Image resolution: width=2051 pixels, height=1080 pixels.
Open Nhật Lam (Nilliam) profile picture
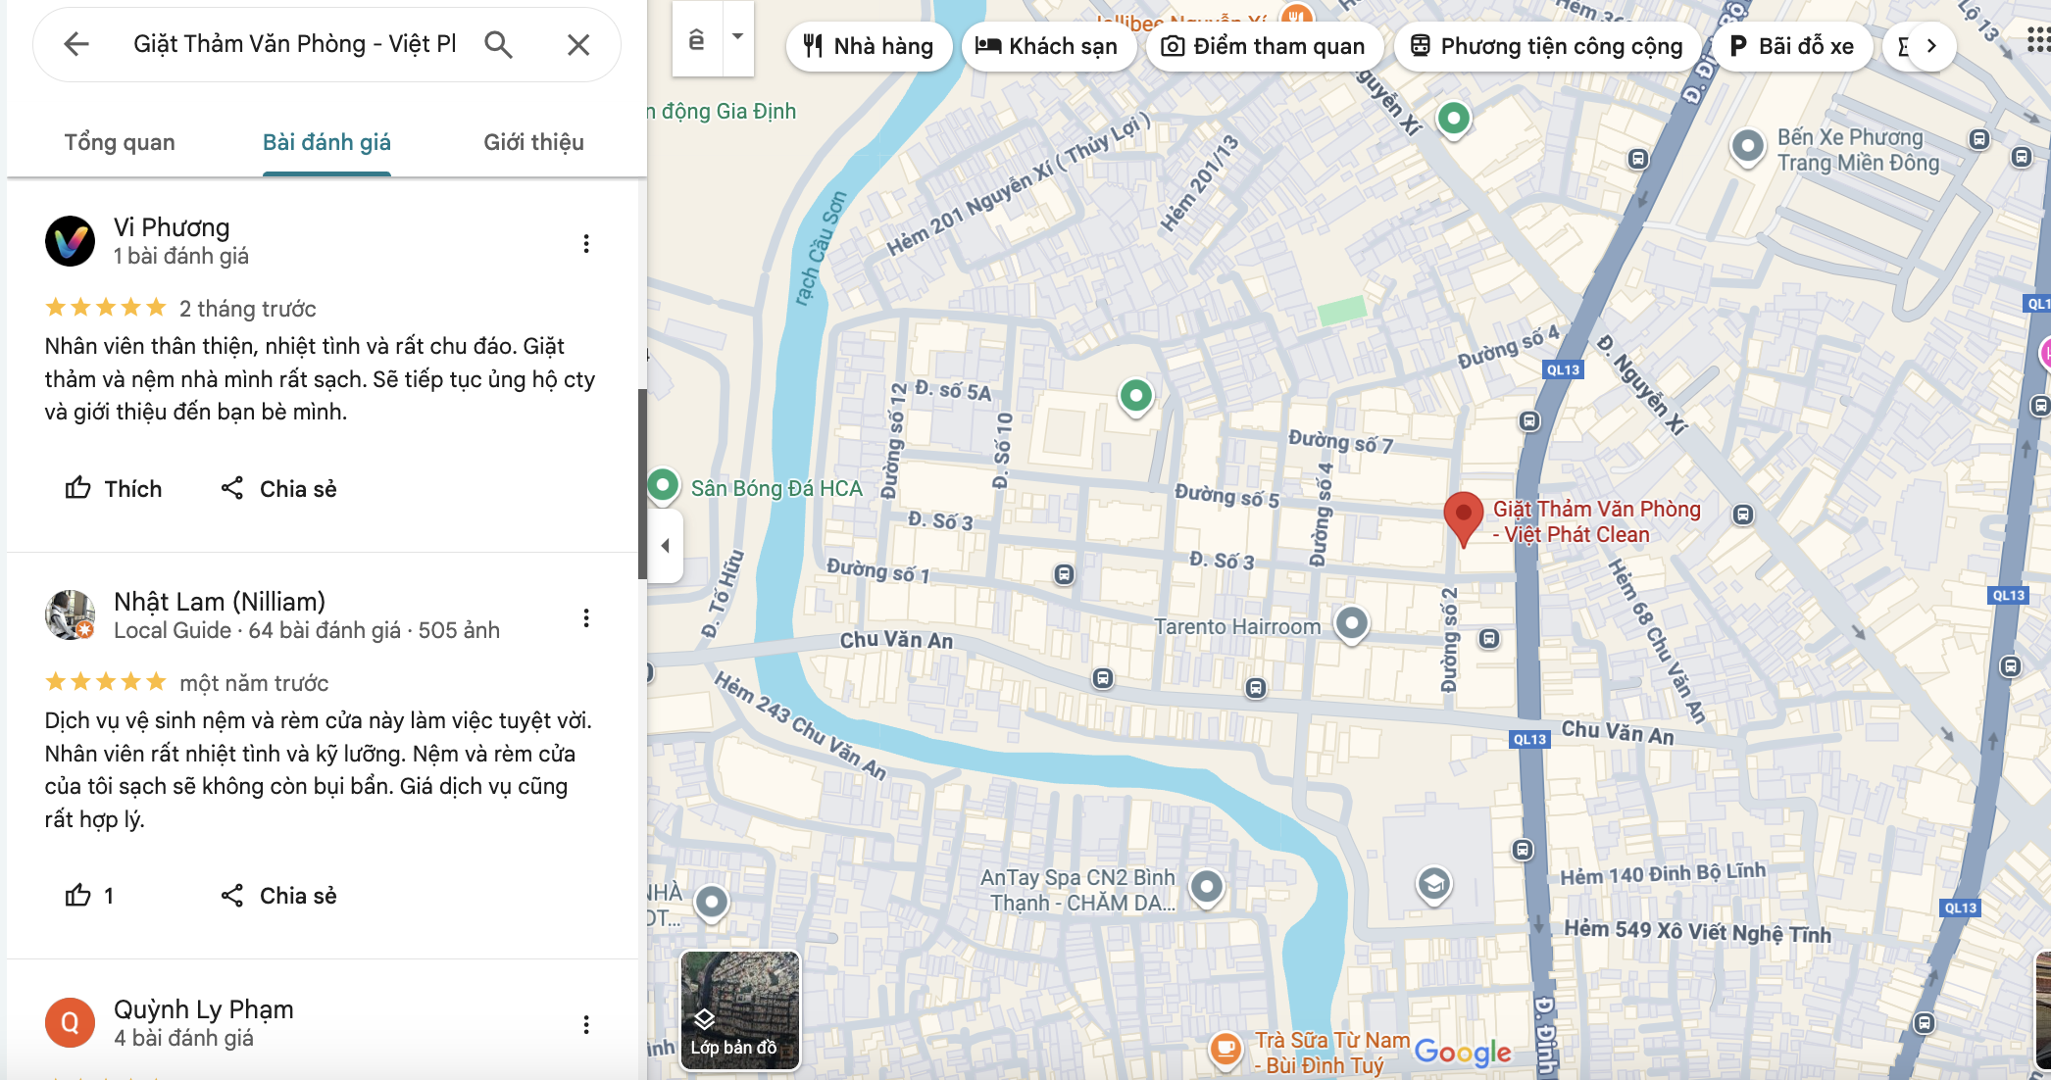click(x=70, y=615)
